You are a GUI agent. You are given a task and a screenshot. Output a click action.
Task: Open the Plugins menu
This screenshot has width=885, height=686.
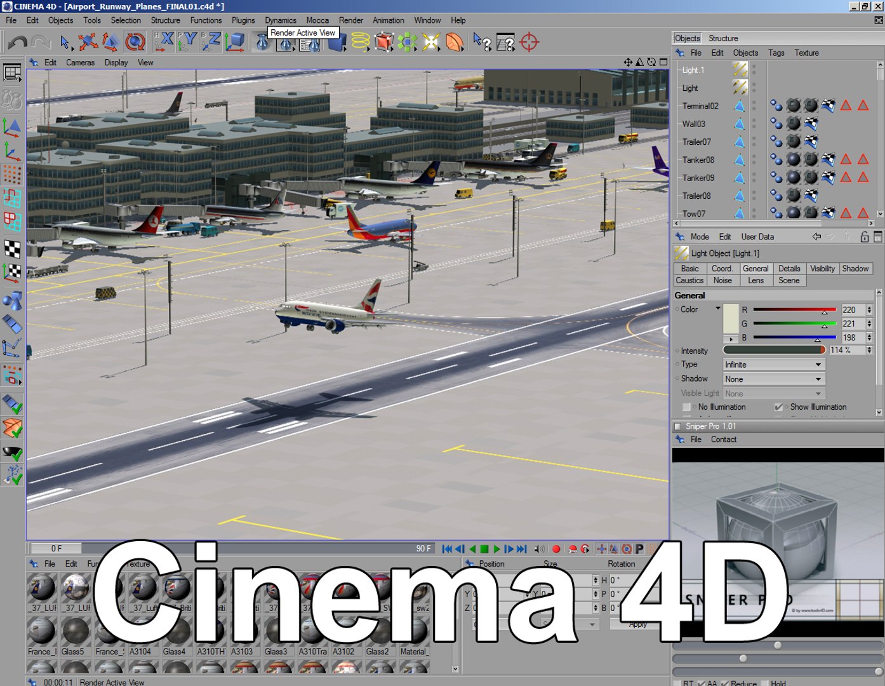click(243, 20)
